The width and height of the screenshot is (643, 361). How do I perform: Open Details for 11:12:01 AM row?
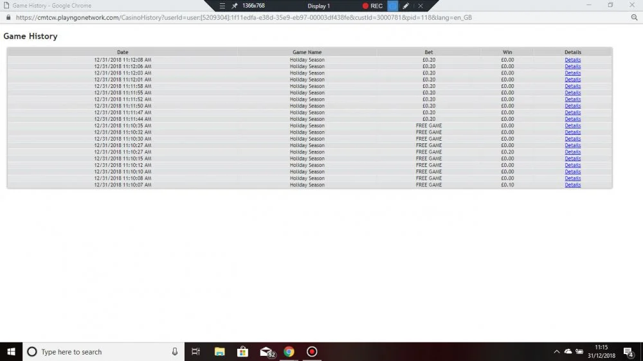point(572,80)
